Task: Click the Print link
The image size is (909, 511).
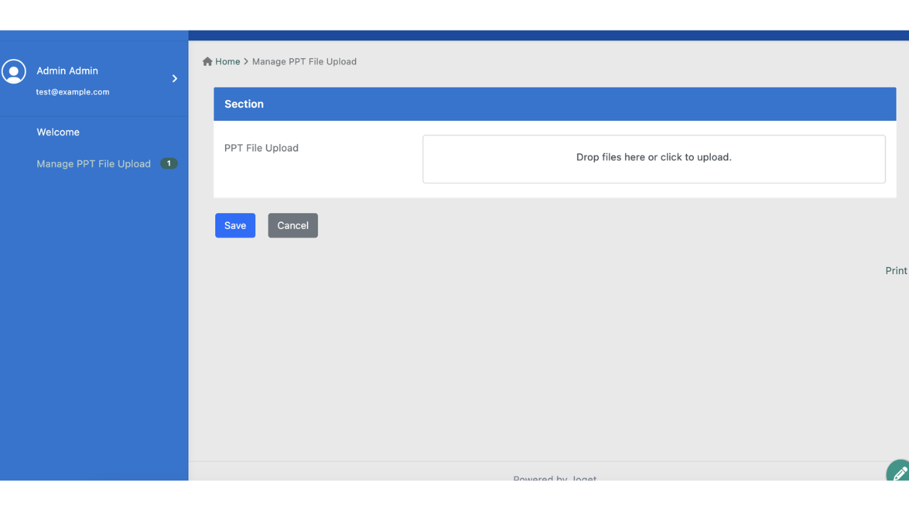Action: (896, 270)
